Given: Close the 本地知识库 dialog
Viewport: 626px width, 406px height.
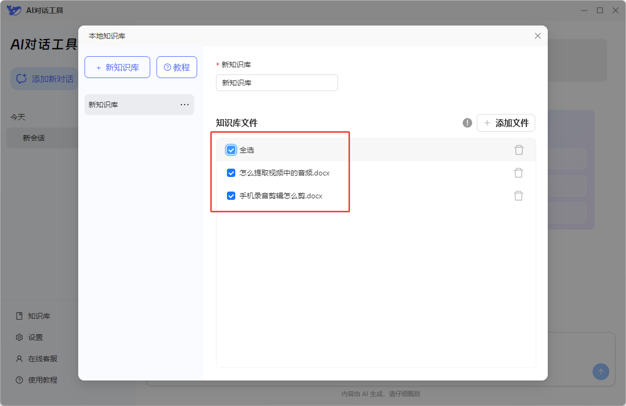Looking at the screenshot, I should 538,36.
